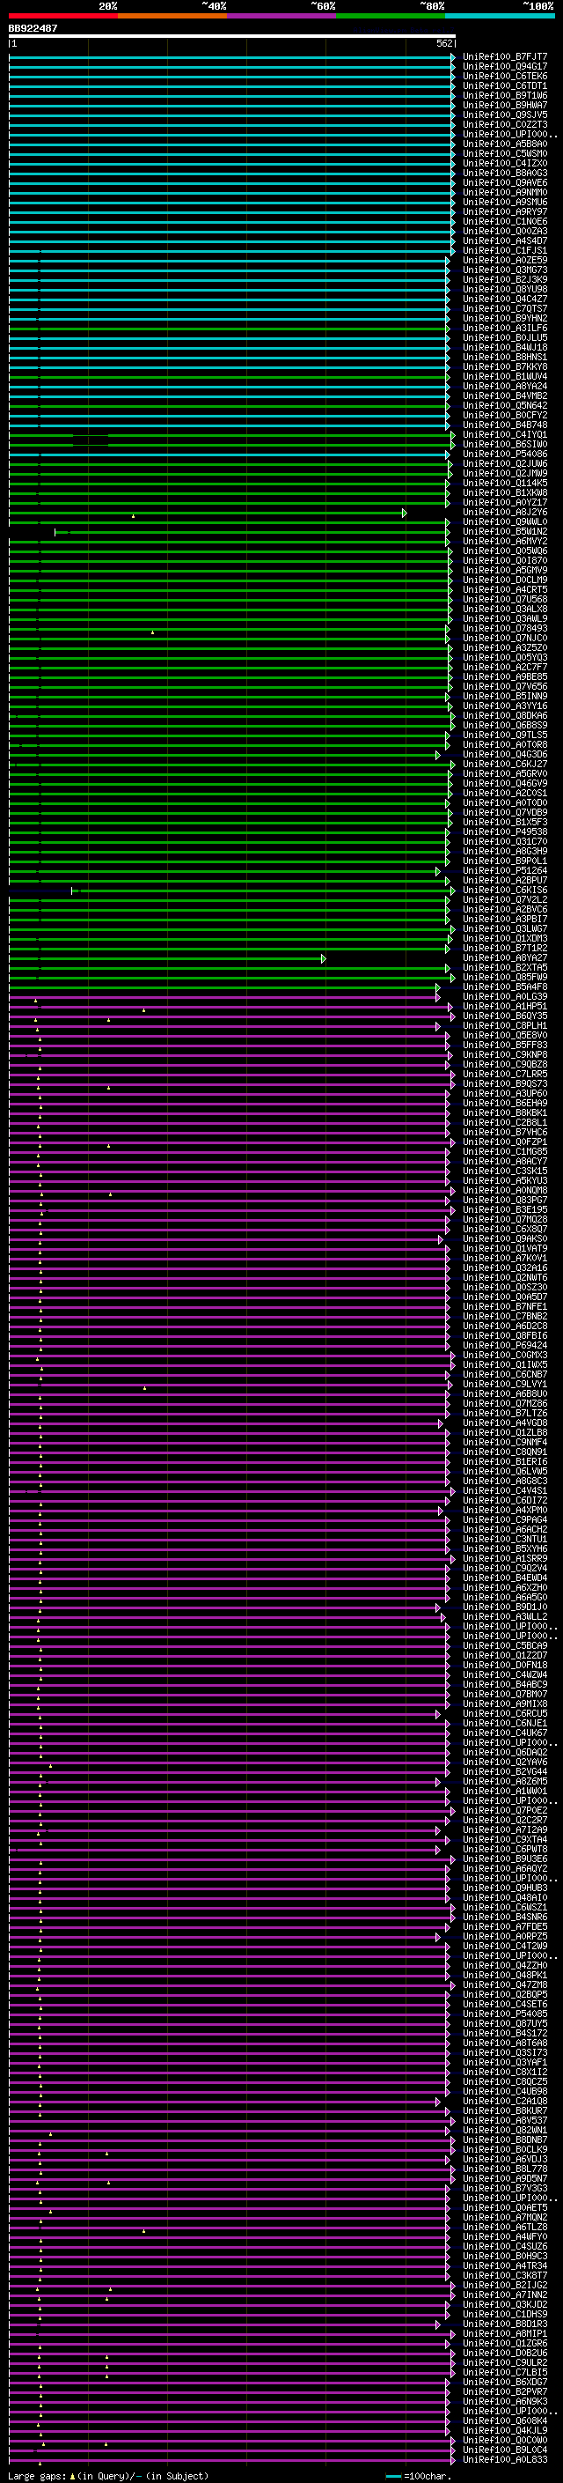Click hit label UniRef100_Q8YU98

pos(505,289)
